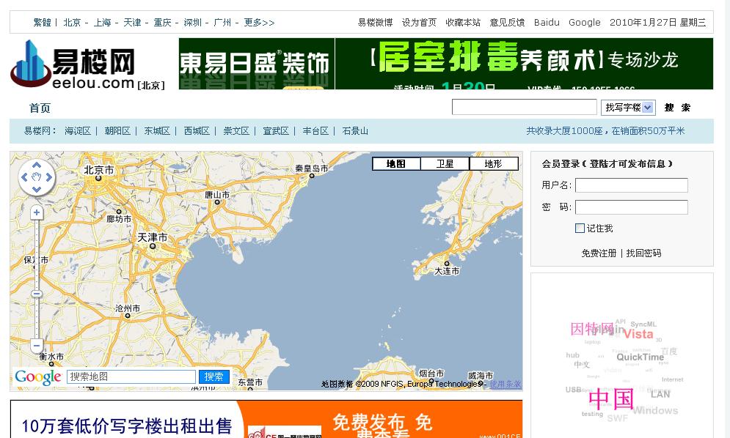Pan the map up arrow
The image size is (730, 438).
click(37, 165)
